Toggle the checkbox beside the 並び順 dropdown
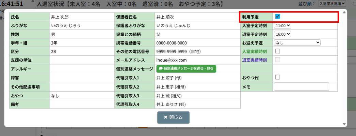This screenshot has width=356, height=136. click(351, 3)
